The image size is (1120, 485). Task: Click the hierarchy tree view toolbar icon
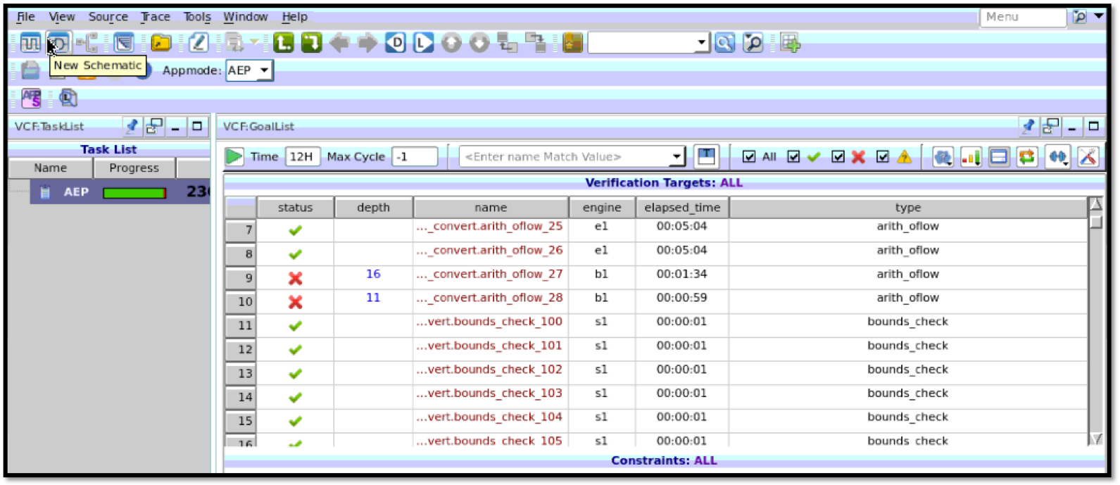(88, 43)
